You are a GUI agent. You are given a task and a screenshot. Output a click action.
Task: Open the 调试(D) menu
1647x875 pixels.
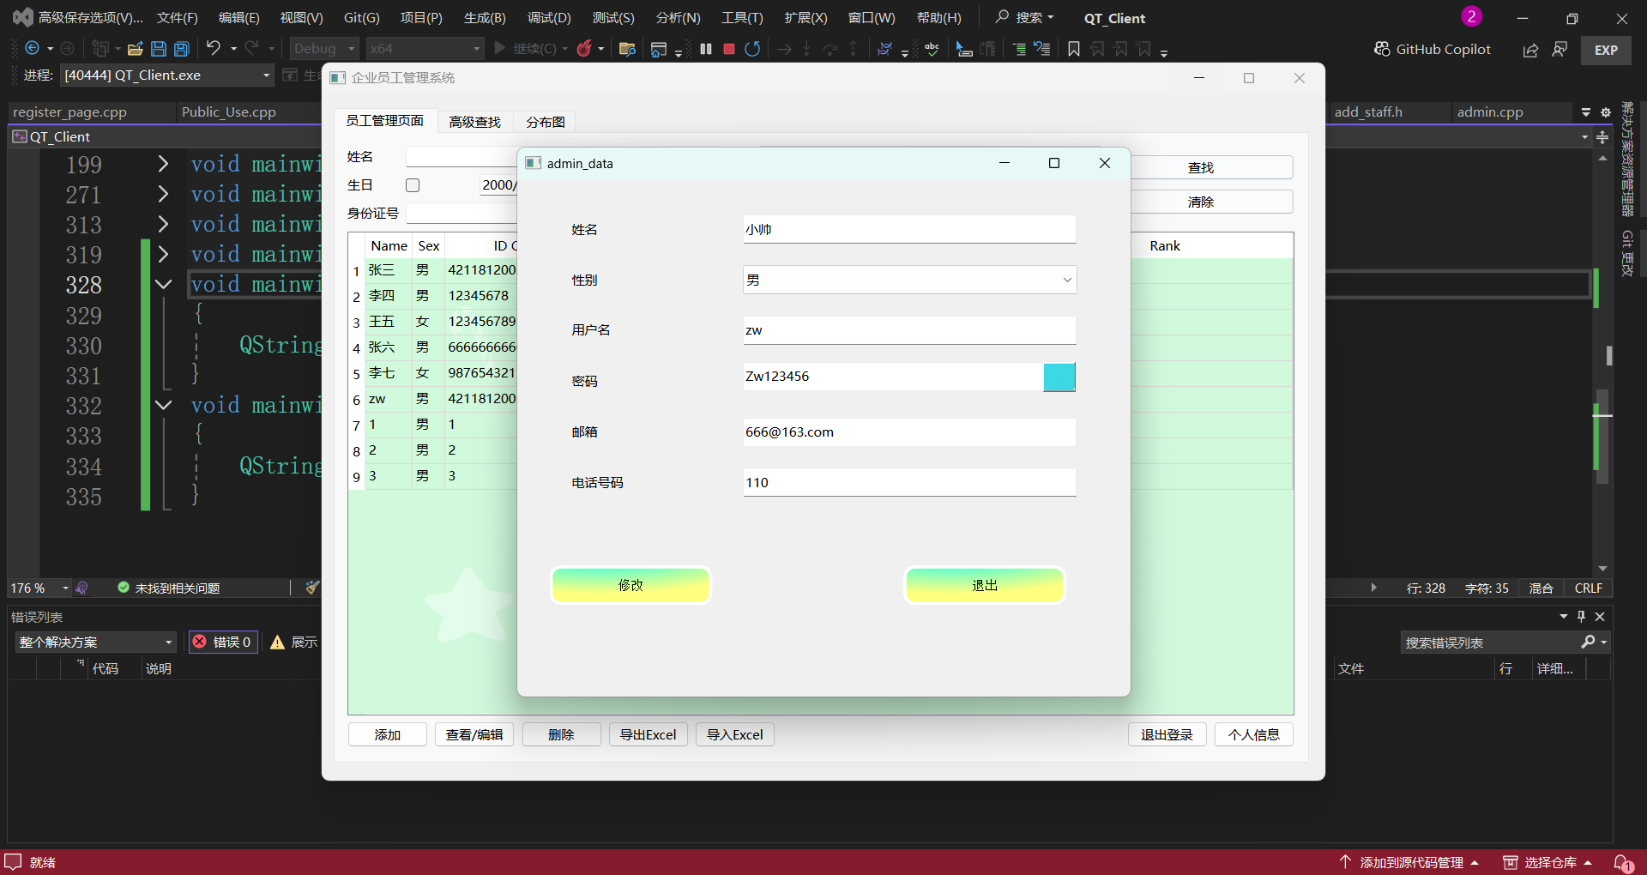548,18
